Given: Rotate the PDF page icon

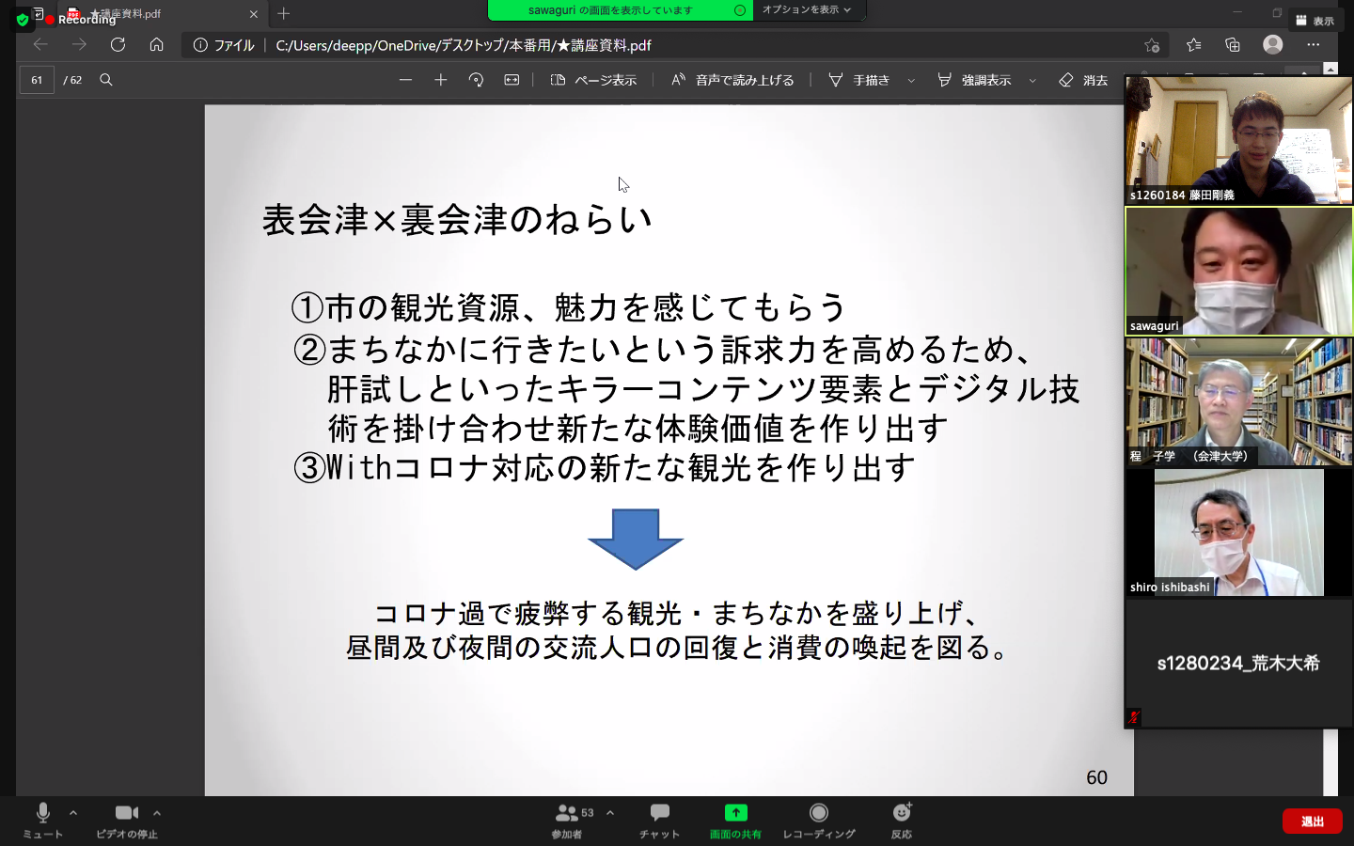Looking at the screenshot, I should (476, 80).
